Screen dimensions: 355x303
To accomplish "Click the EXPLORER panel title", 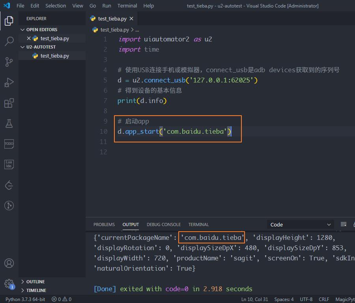I will [x=36, y=19].
